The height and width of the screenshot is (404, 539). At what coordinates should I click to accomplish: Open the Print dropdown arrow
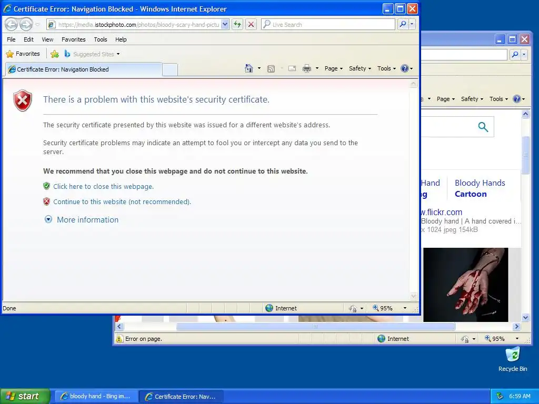[x=316, y=68]
